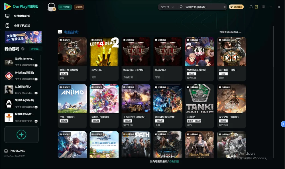Open the 极速会员 membership button

click(x=236, y=7)
